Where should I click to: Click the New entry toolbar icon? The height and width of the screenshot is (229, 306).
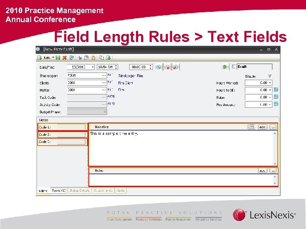coord(40,58)
